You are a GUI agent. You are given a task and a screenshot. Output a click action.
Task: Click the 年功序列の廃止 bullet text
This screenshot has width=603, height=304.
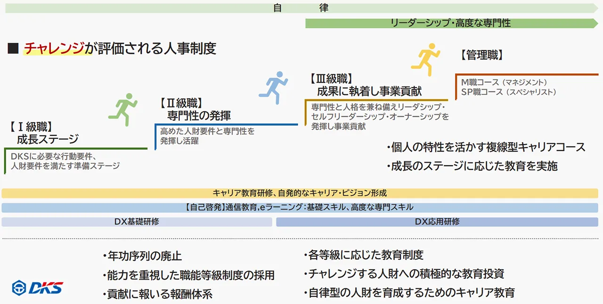click(142, 256)
